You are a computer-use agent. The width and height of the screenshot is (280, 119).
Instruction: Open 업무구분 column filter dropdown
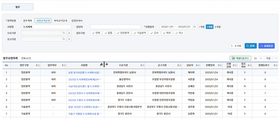coord(39,65)
